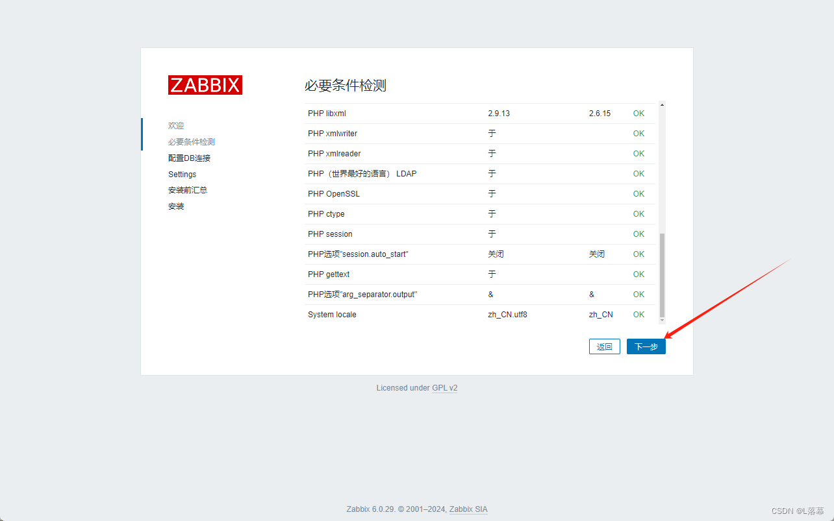
Task: Click the session.auto_start option label
Action: (x=358, y=254)
